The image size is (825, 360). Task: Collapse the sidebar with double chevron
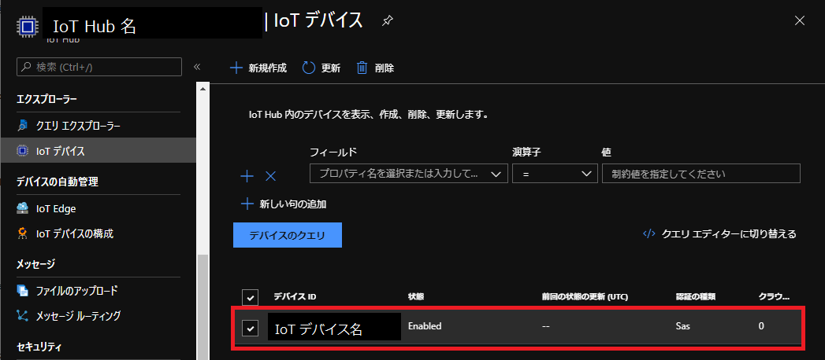(x=197, y=67)
